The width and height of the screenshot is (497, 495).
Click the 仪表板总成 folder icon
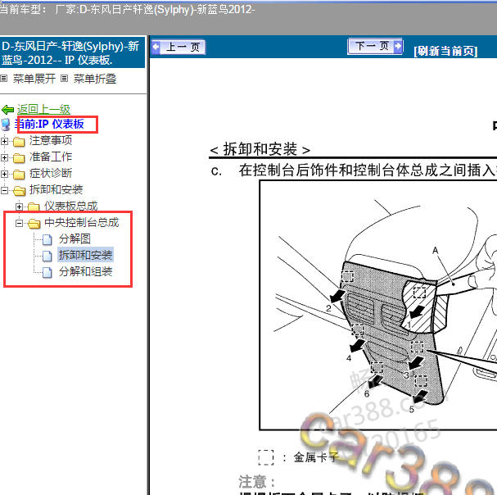34,207
